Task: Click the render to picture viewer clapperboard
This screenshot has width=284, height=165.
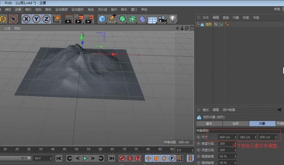Action: 79,19
